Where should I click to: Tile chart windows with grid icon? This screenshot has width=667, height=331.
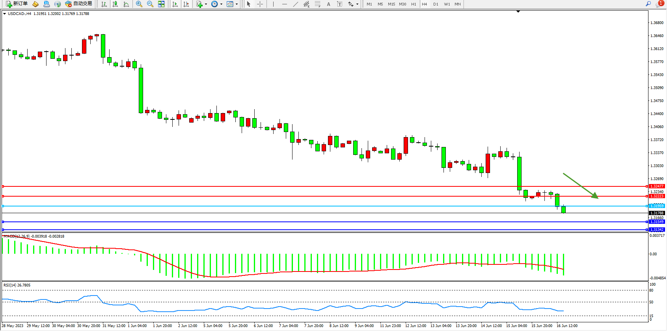161,4
